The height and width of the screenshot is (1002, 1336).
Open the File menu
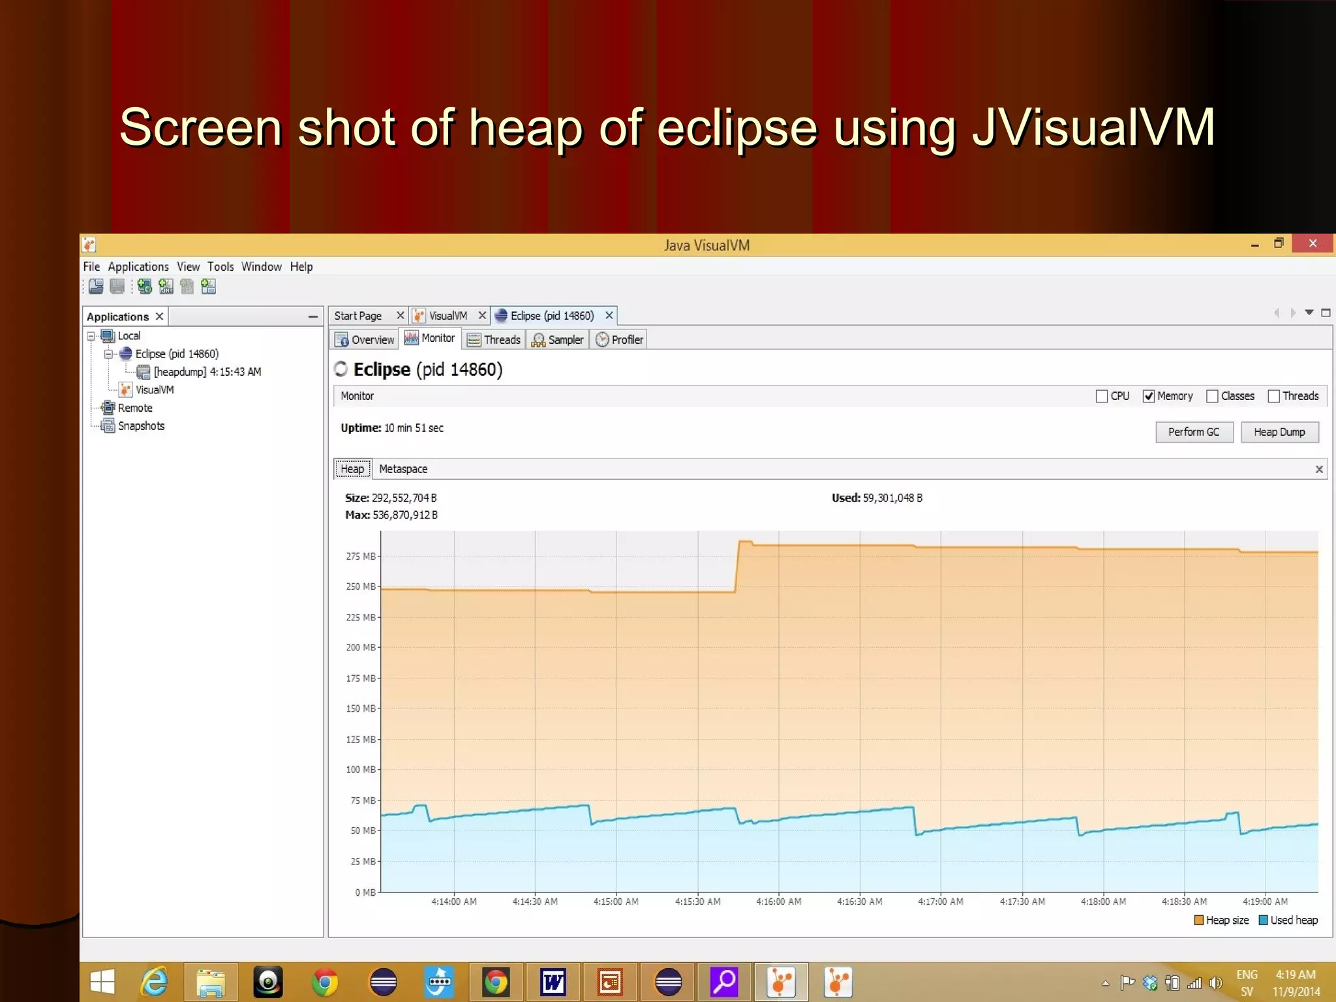(91, 267)
